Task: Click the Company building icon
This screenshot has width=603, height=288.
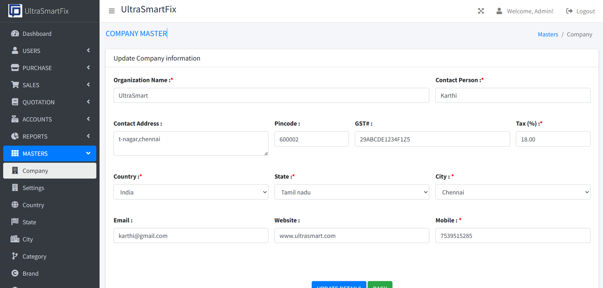Action: pyautogui.click(x=15, y=170)
